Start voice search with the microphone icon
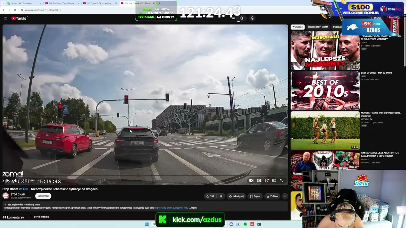 252,18
